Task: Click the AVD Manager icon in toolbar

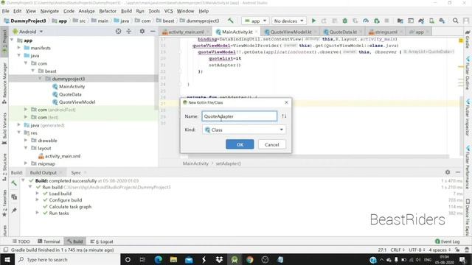Action: 431,21
